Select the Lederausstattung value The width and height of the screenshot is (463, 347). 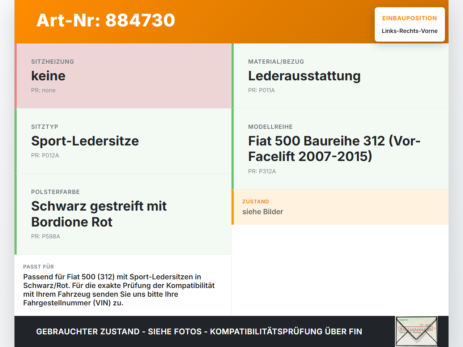(304, 76)
